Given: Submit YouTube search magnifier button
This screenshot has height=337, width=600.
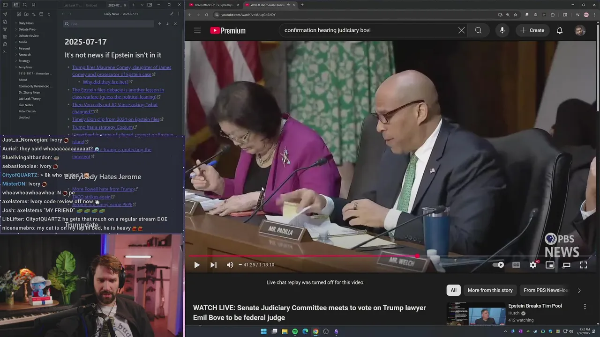Looking at the screenshot, I should pos(478,30).
